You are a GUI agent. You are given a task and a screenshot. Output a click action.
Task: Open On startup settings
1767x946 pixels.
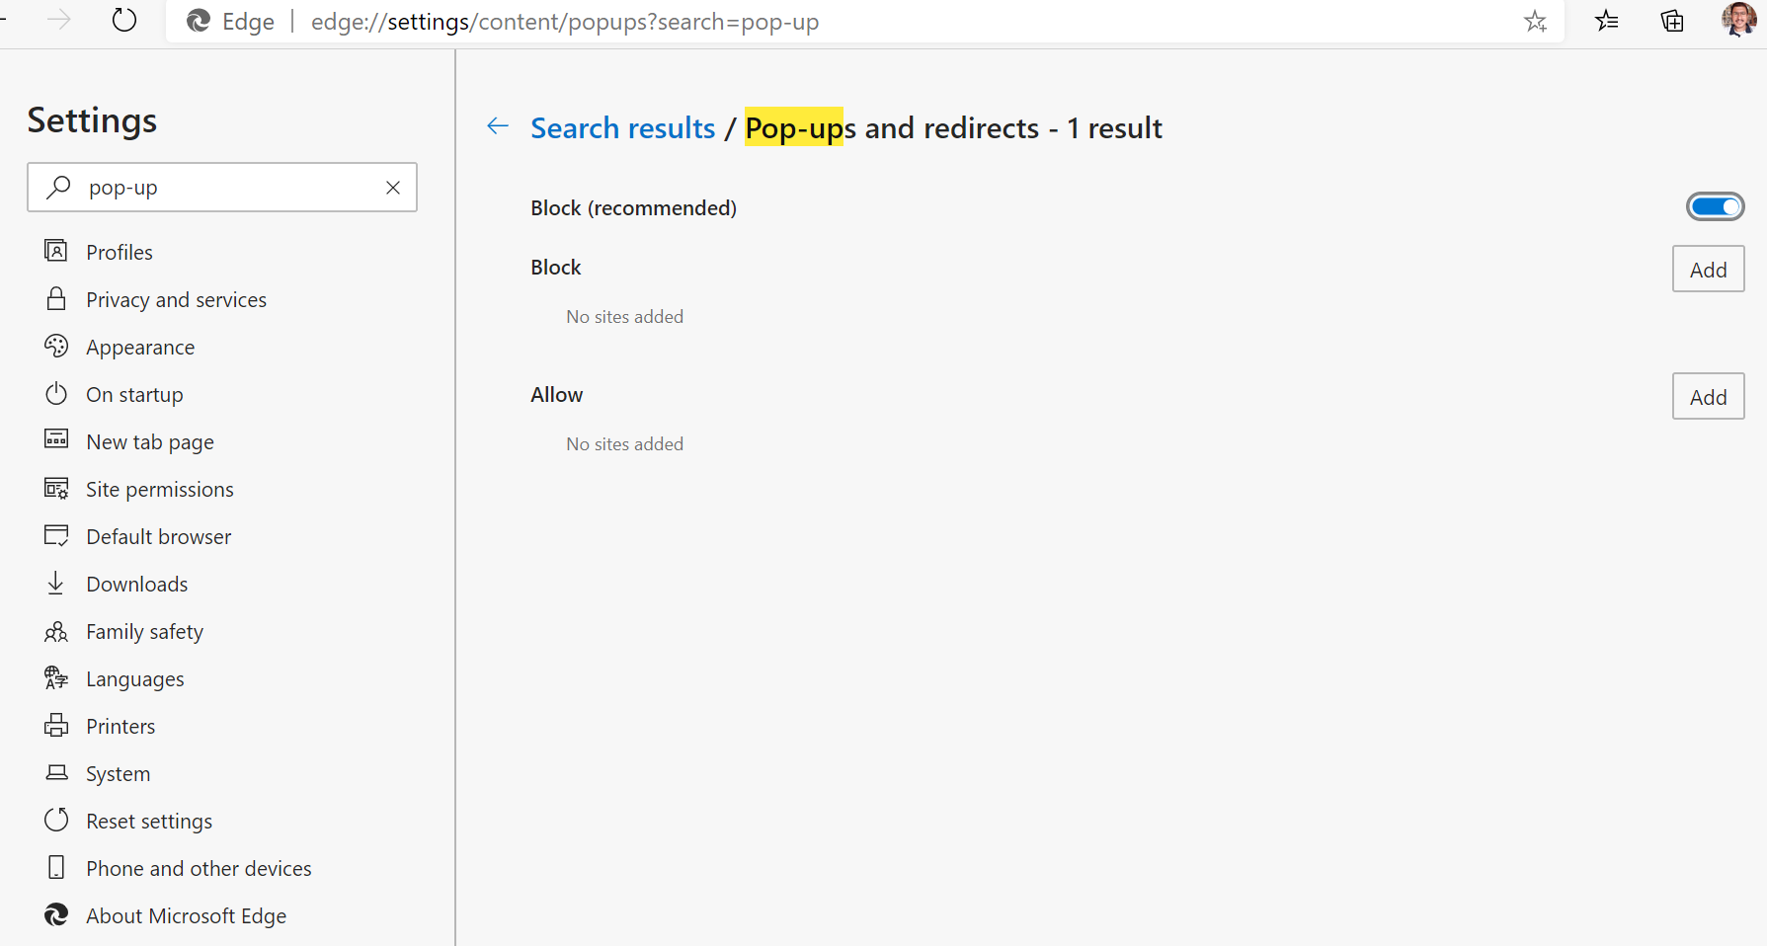134,394
